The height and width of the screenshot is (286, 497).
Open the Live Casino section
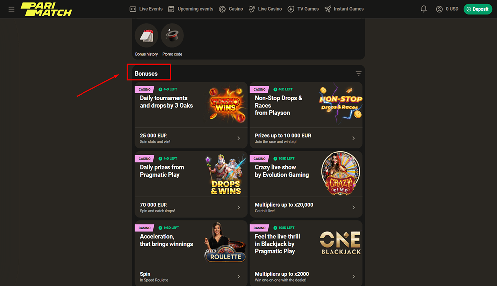pyautogui.click(x=270, y=9)
